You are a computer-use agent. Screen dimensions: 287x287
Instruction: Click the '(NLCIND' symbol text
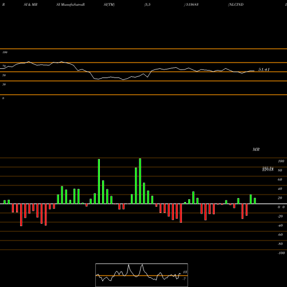click(x=236, y=5)
